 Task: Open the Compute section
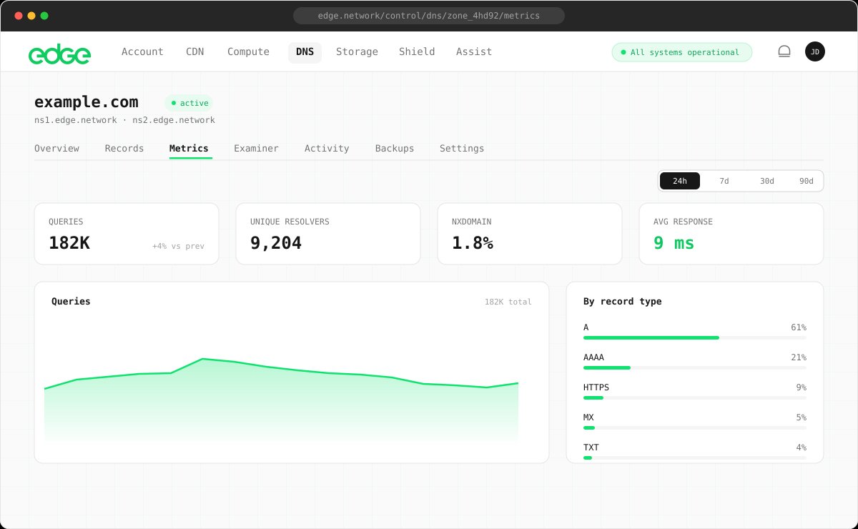248,52
